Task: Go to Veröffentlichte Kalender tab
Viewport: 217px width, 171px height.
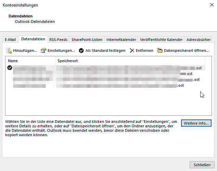Action: click(x=161, y=40)
